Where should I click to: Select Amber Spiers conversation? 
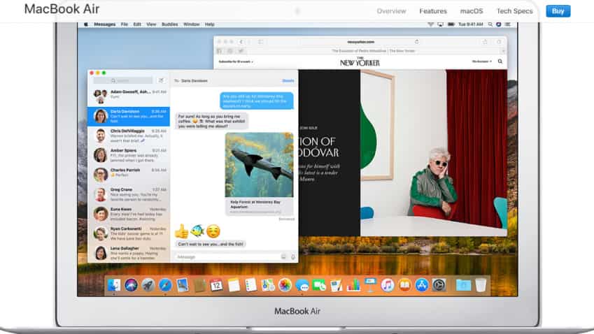click(x=129, y=155)
